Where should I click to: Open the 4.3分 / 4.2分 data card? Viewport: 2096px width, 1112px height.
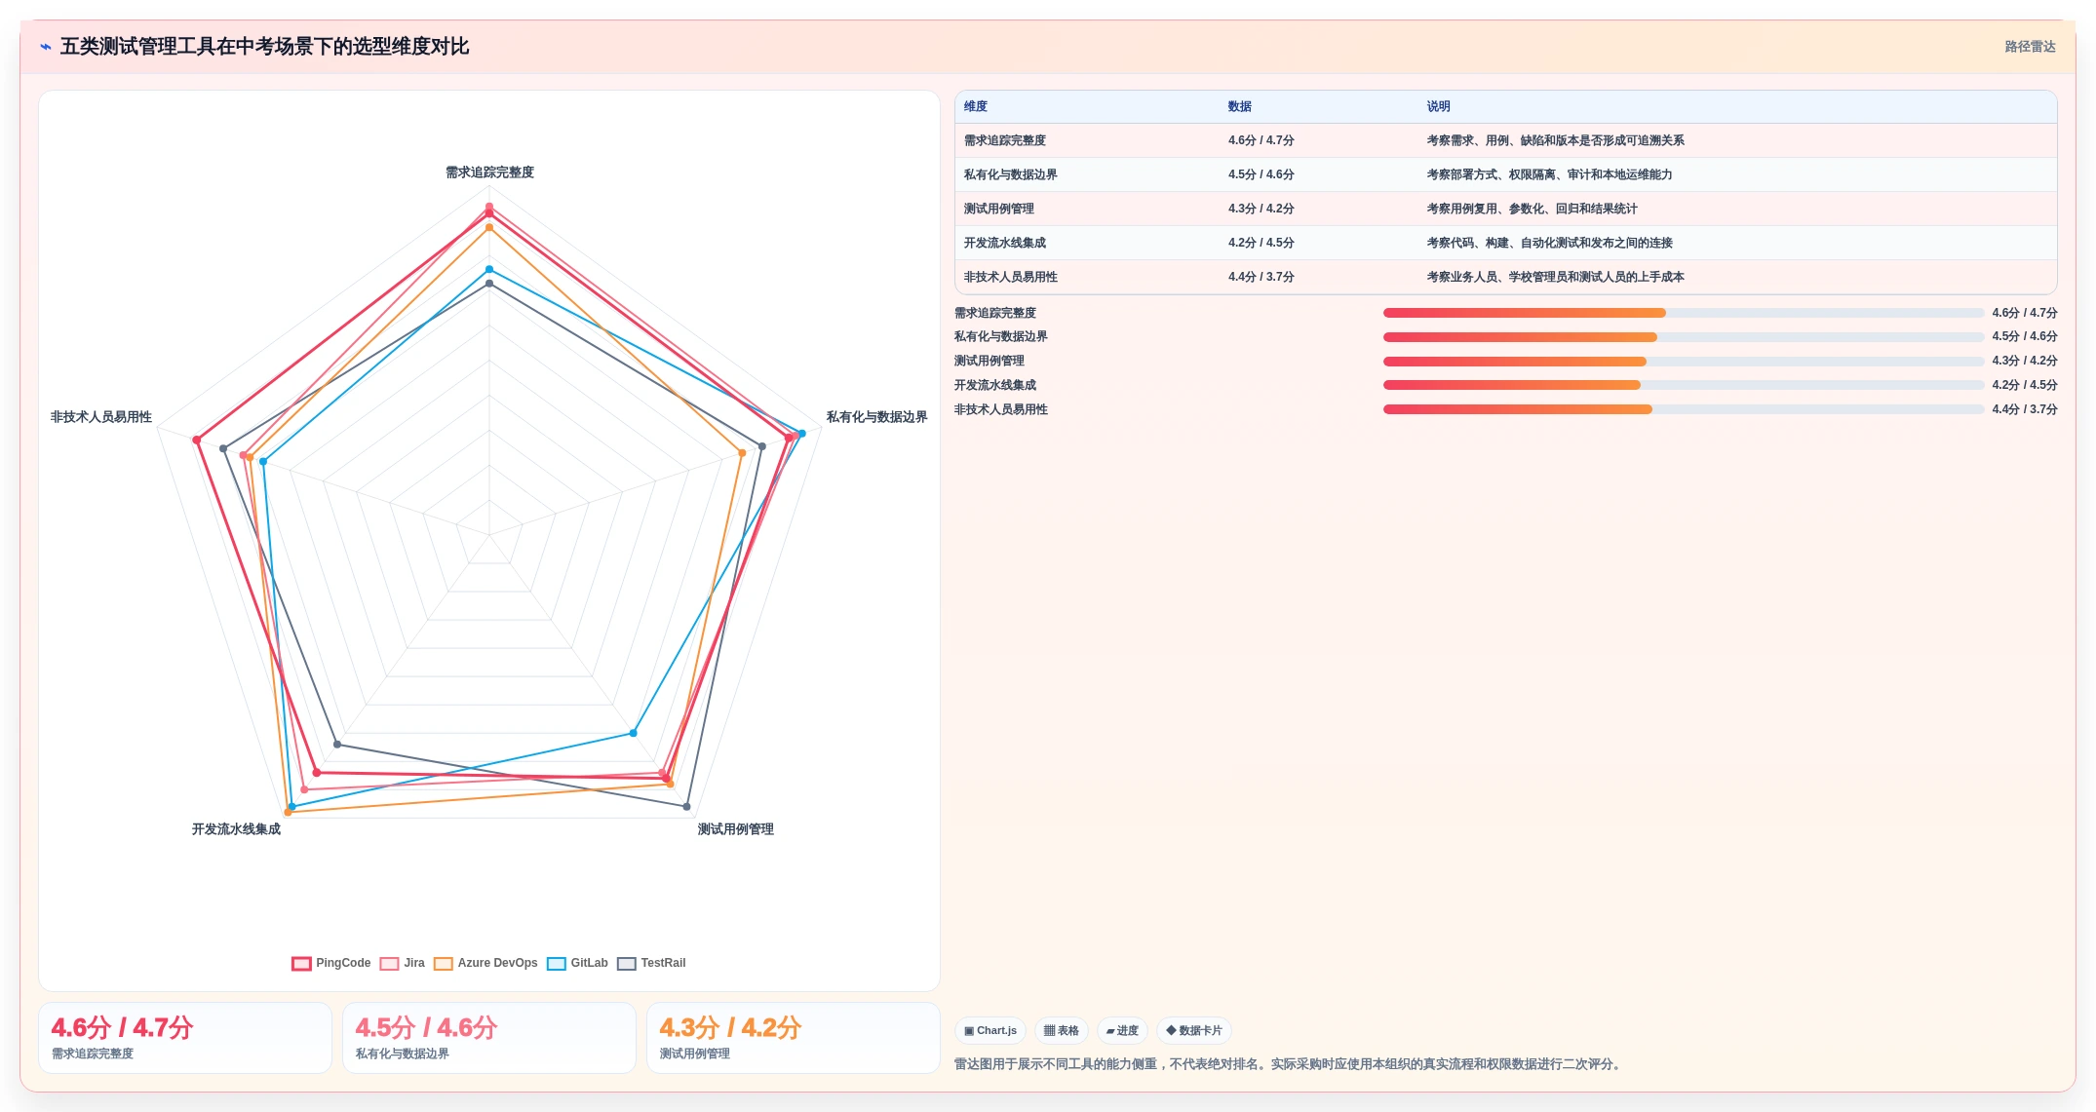pos(794,1038)
